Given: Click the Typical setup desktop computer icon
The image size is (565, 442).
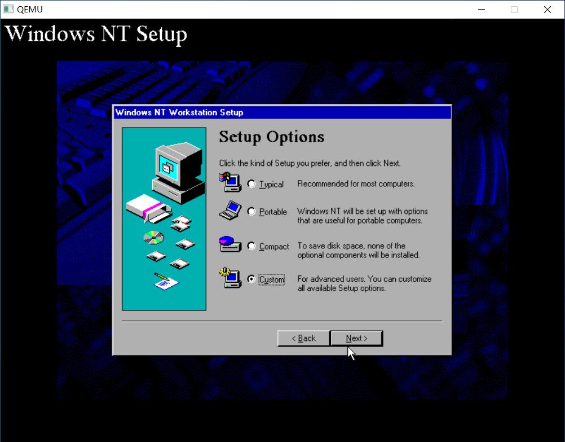Looking at the screenshot, I should [231, 182].
